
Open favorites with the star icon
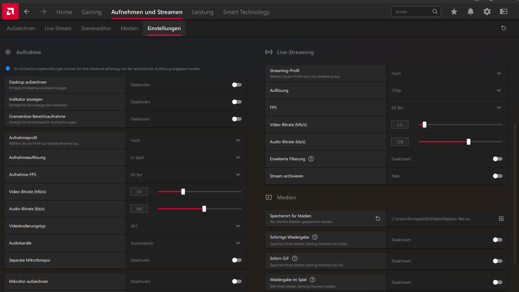pos(454,12)
